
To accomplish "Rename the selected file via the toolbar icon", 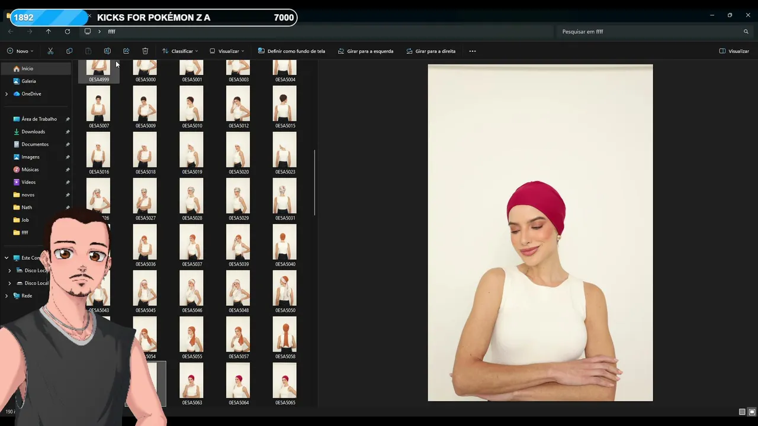I will tap(107, 51).
